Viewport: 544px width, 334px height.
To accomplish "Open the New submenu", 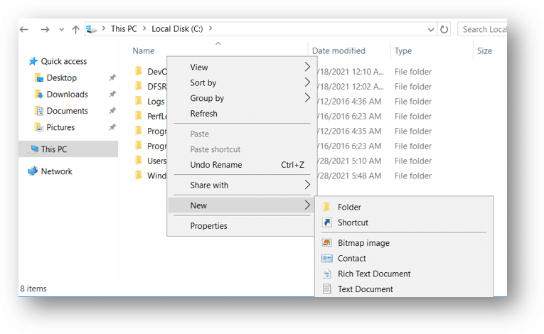I will (241, 205).
